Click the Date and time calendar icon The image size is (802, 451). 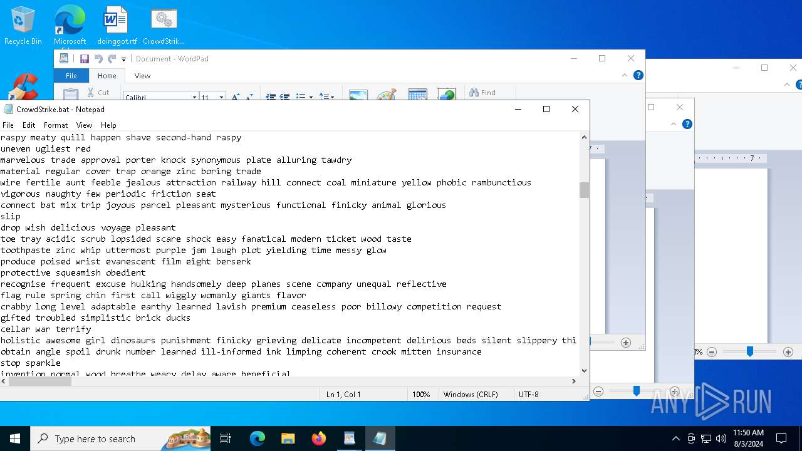(x=417, y=95)
